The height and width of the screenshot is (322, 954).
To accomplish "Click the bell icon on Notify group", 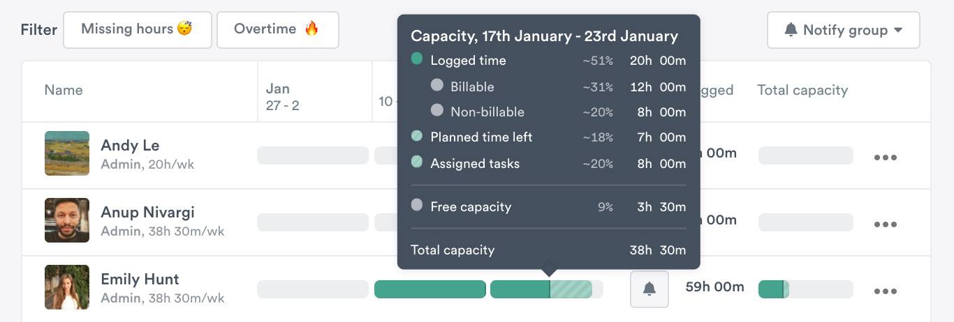I will click(x=791, y=30).
